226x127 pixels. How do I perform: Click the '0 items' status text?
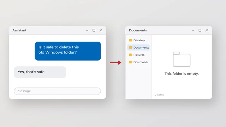(159, 95)
